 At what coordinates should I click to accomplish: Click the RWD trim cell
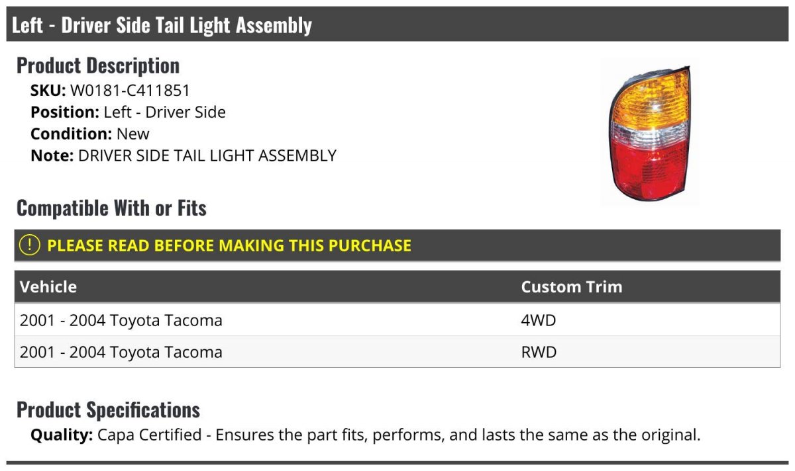pos(539,352)
